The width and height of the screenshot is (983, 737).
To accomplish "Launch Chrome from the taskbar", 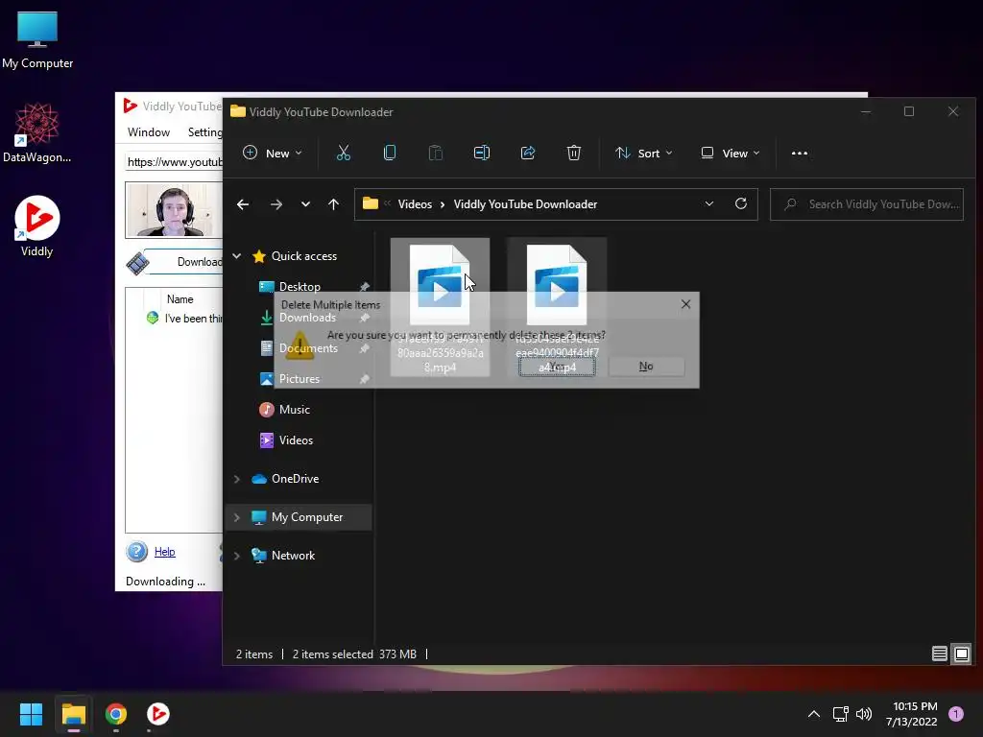I will coord(116,714).
